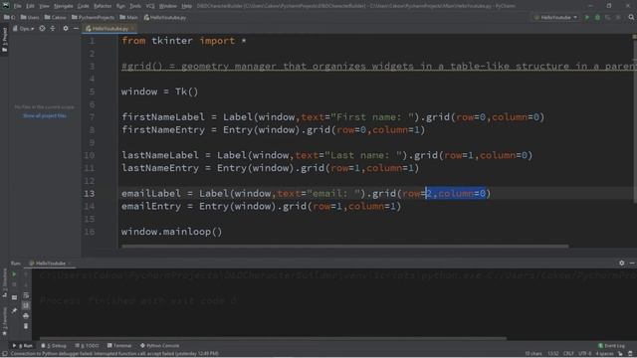Open the VCS menu
Screen dimensions: 637x358
pos(150,6)
